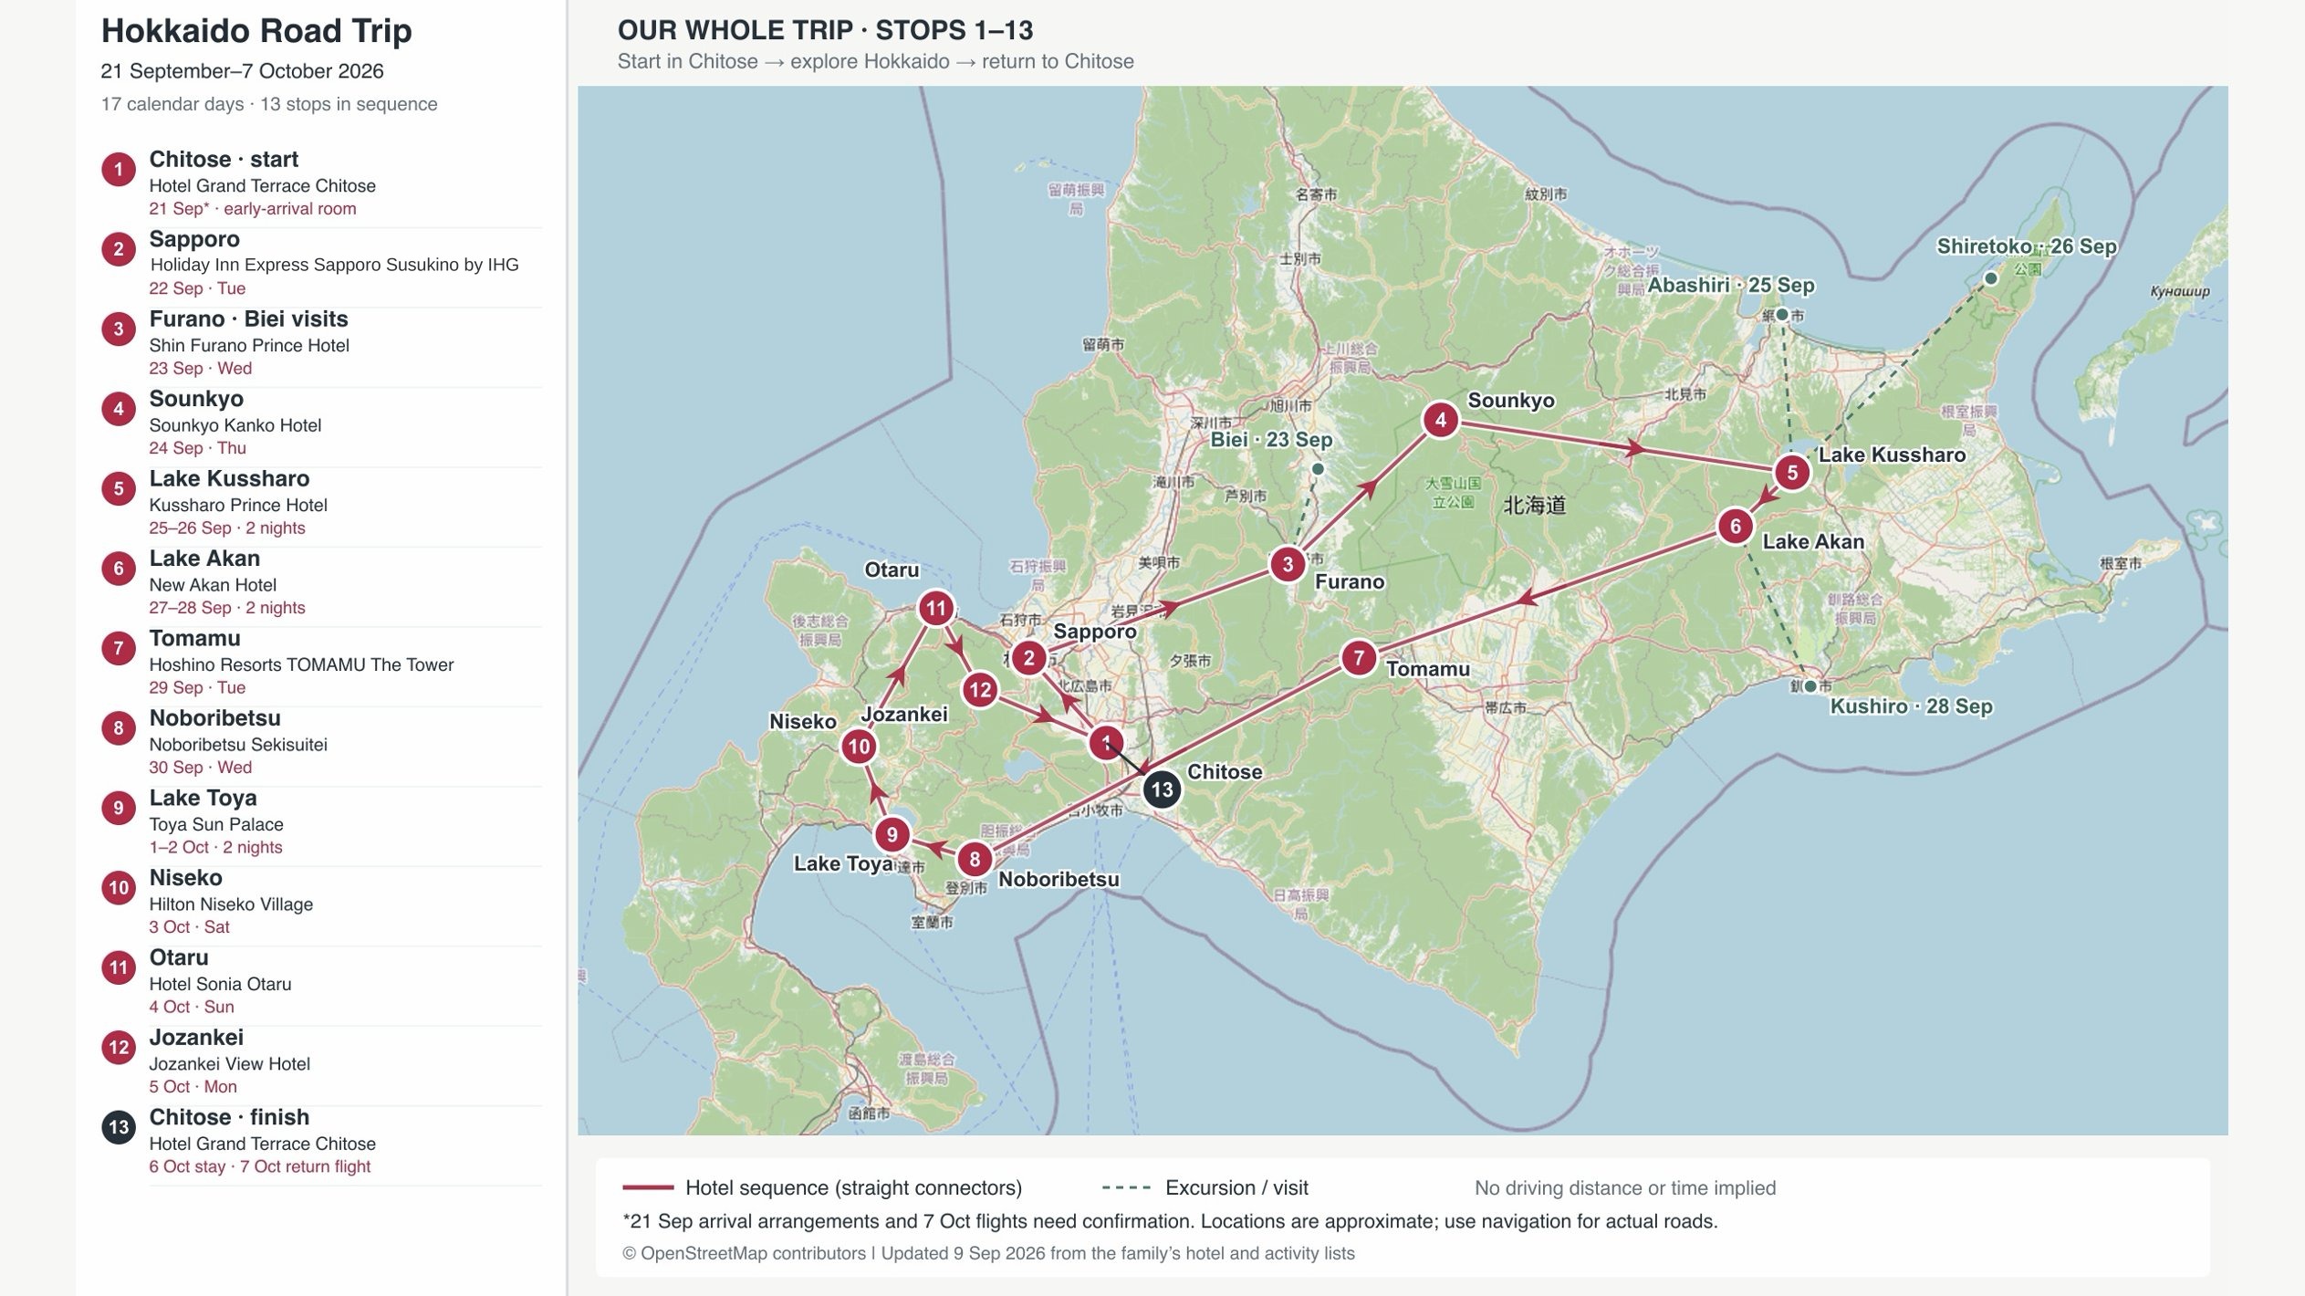The width and height of the screenshot is (2305, 1296).
Task: Select the 'Biei · 23 Sep' map label
Action: click(x=1271, y=440)
